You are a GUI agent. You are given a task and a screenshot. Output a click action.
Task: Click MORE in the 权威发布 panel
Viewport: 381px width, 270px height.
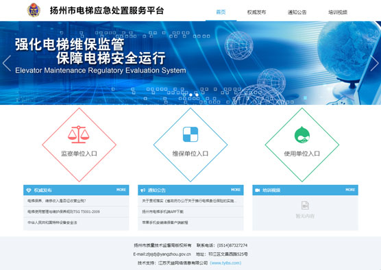(x=121, y=190)
